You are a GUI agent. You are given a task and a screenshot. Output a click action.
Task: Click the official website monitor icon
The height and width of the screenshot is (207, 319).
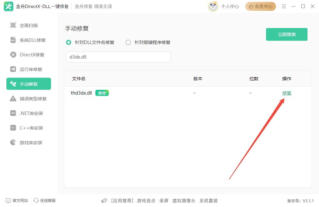[x=8, y=201]
